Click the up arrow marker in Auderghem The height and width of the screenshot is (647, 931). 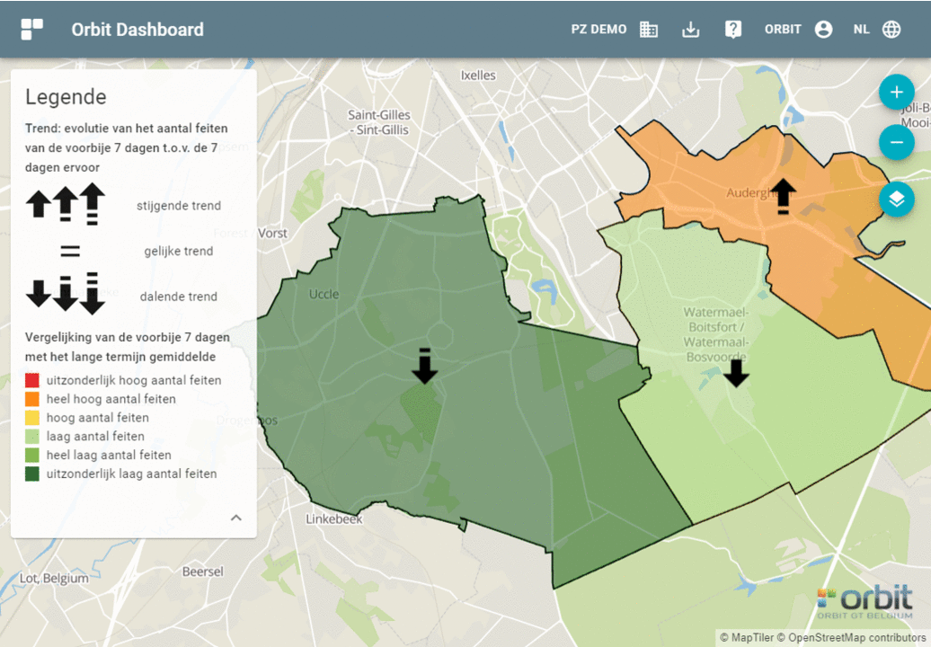pos(784,195)
